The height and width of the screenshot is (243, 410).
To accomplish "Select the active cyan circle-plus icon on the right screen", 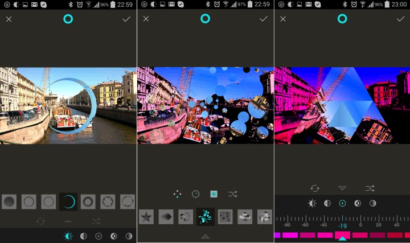I will point(342,203).
